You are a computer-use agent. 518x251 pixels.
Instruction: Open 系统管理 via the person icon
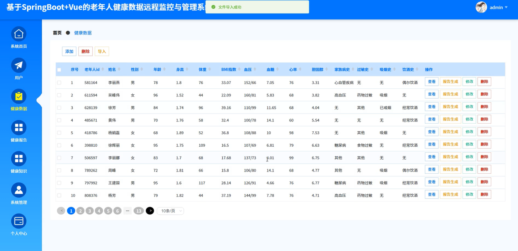click(x=18, y=189)
